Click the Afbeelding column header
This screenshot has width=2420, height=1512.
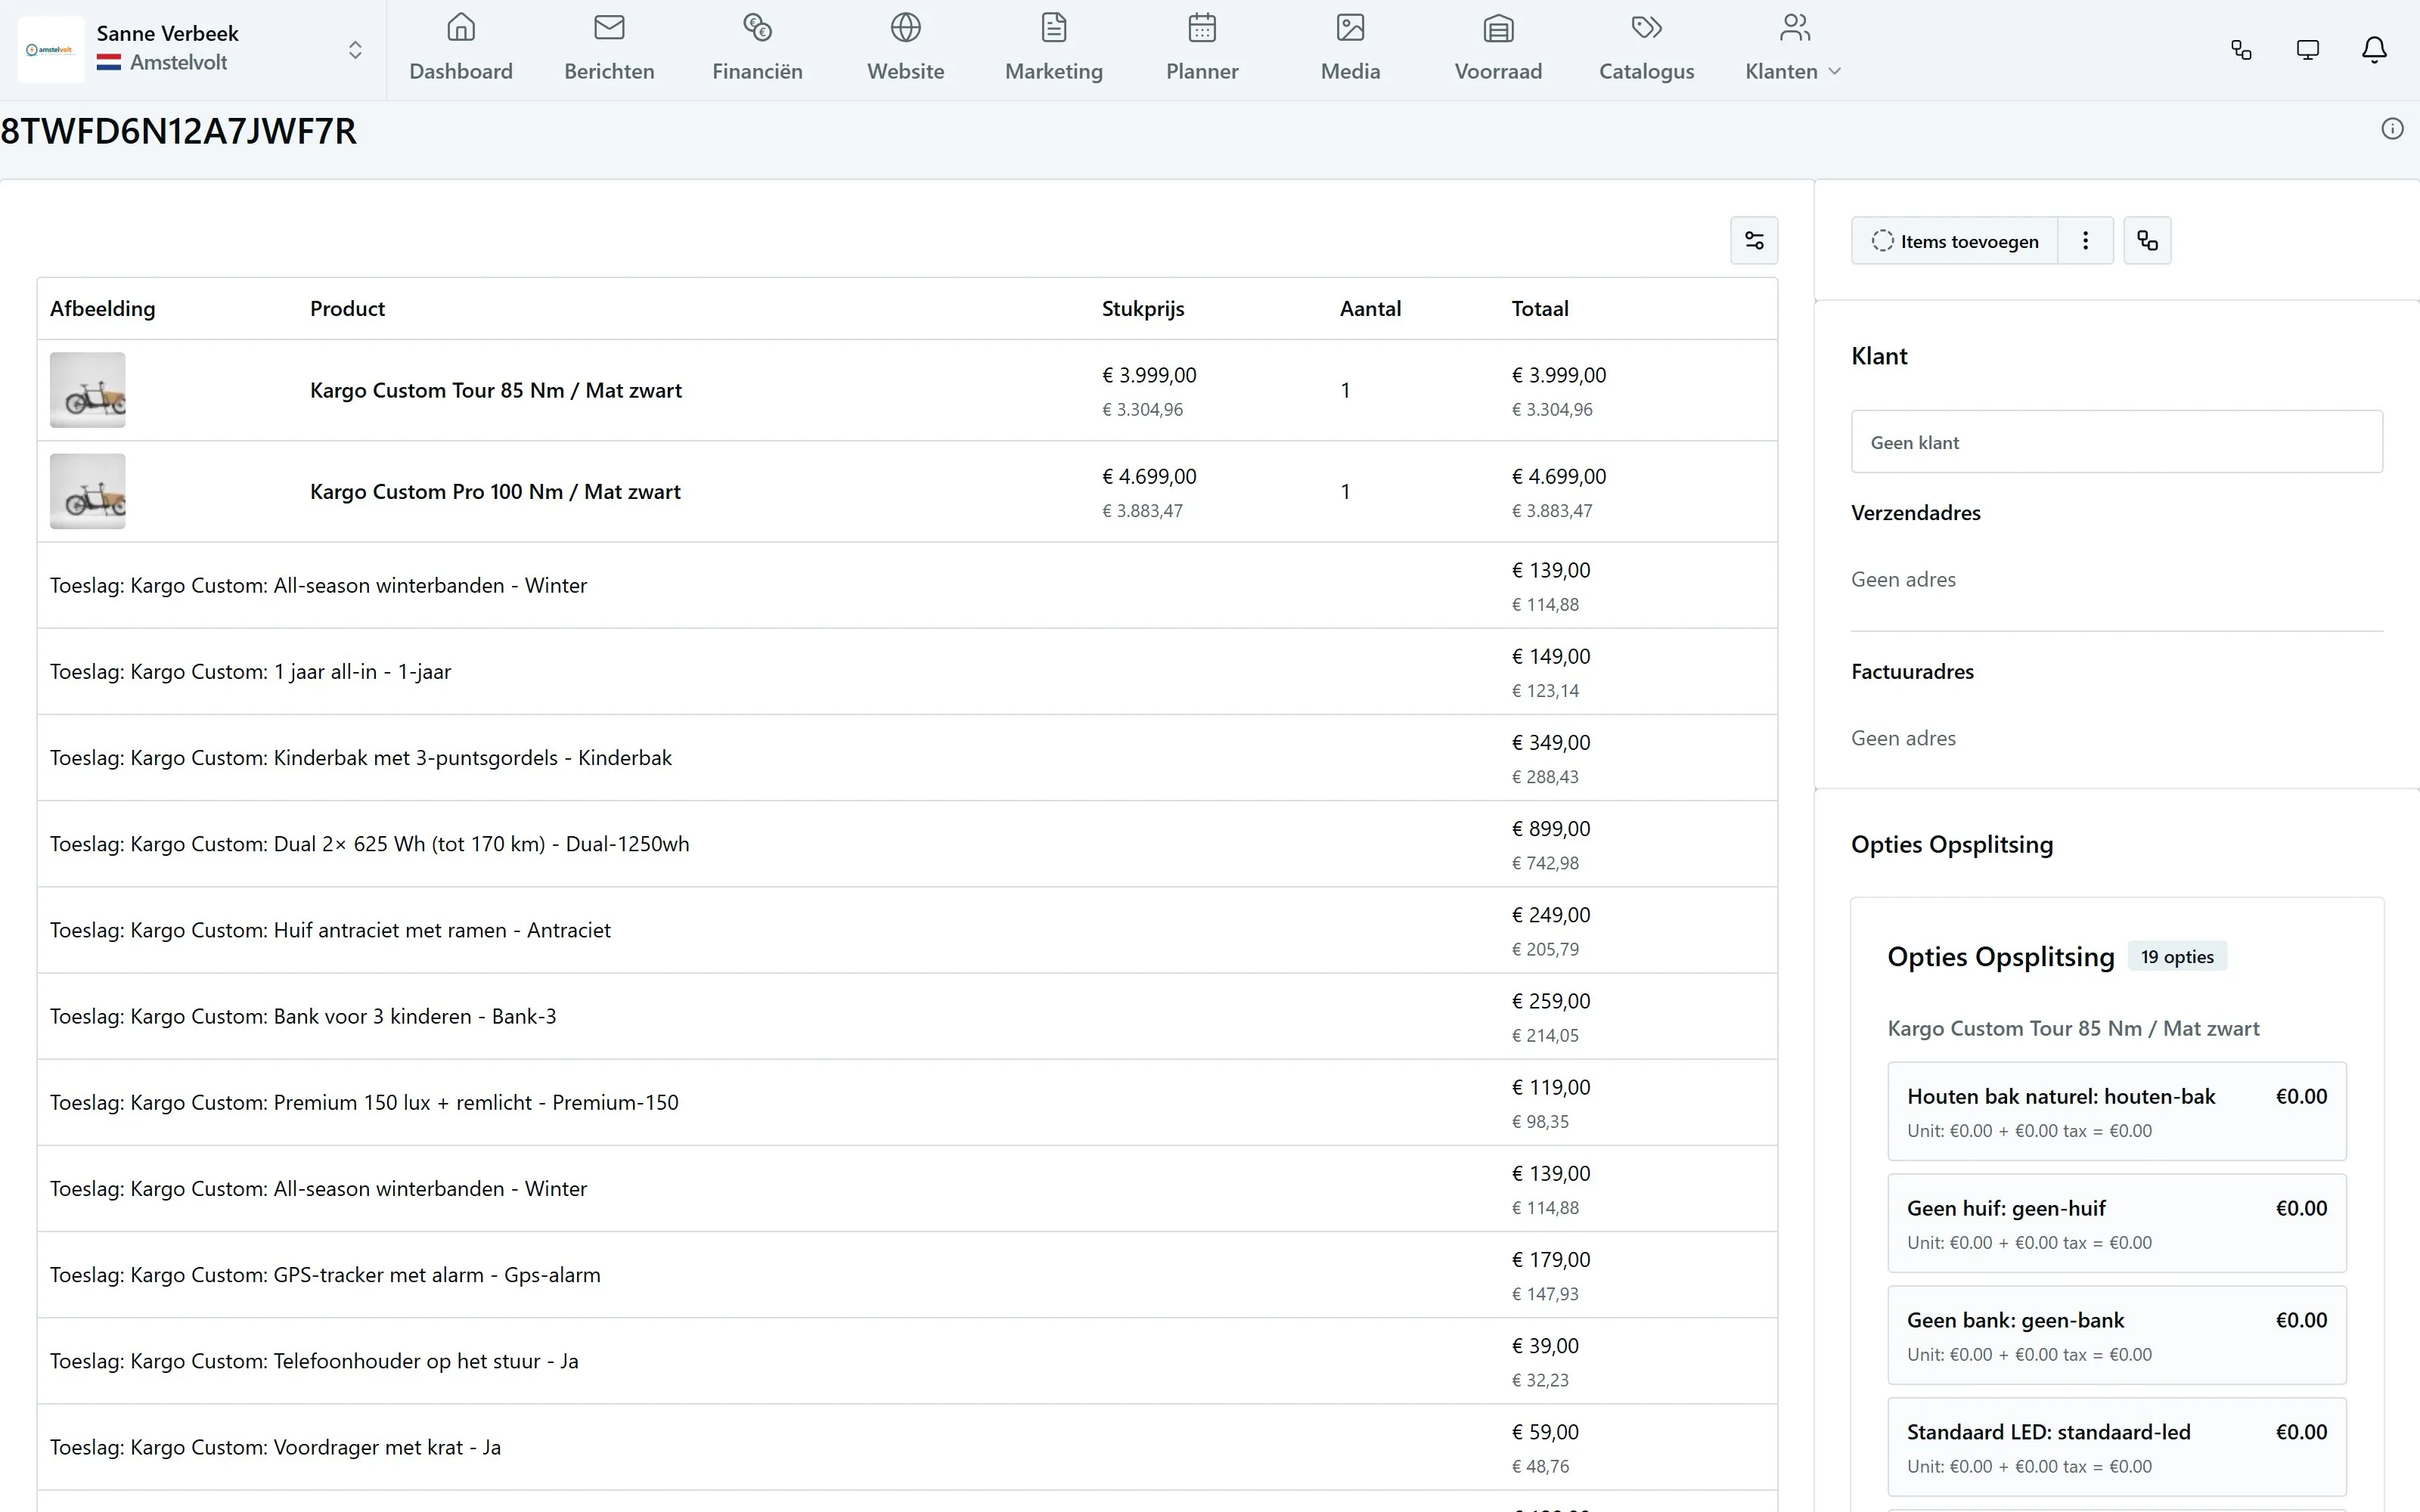point(103,309)
